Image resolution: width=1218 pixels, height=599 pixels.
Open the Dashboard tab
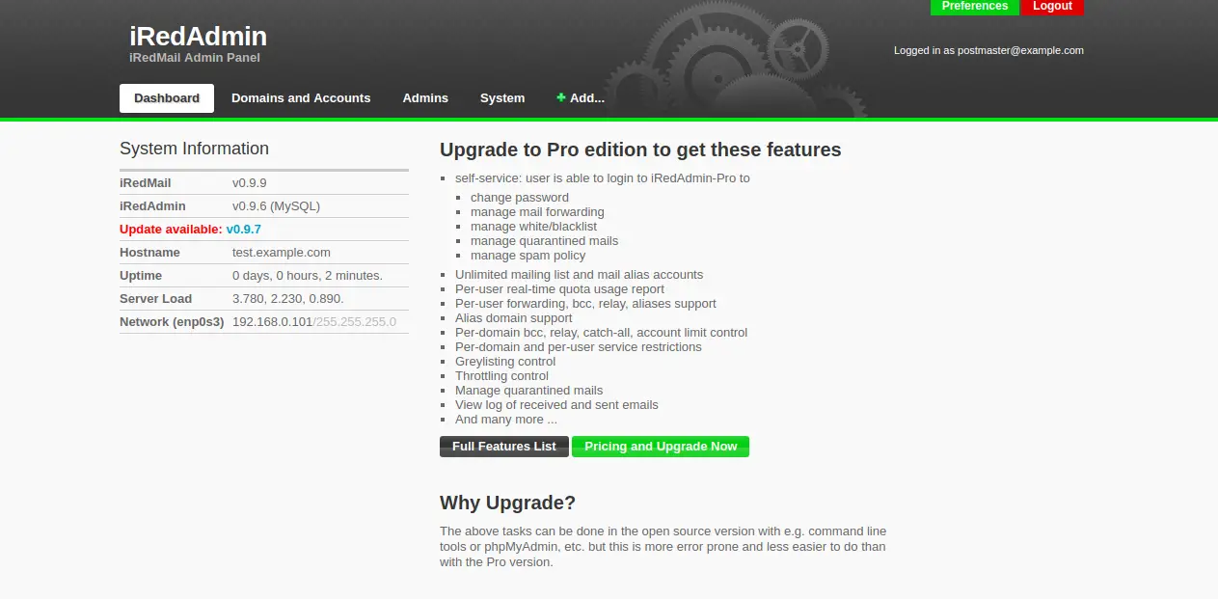point(167,97)
